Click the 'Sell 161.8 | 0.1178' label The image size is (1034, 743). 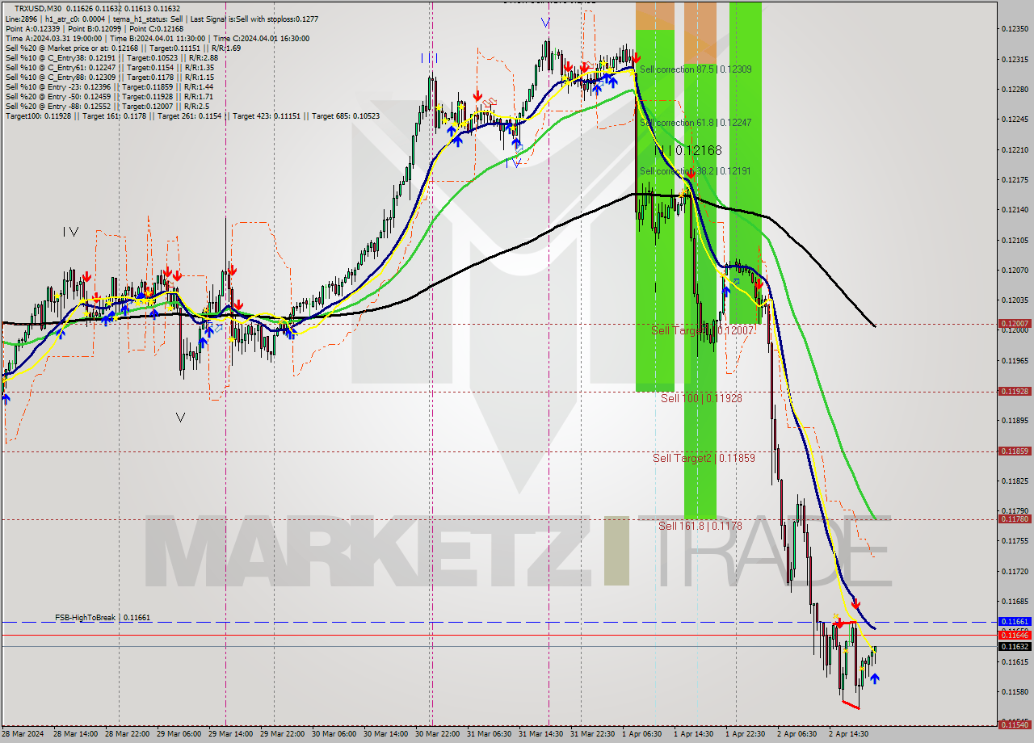(x=700, y=525)
